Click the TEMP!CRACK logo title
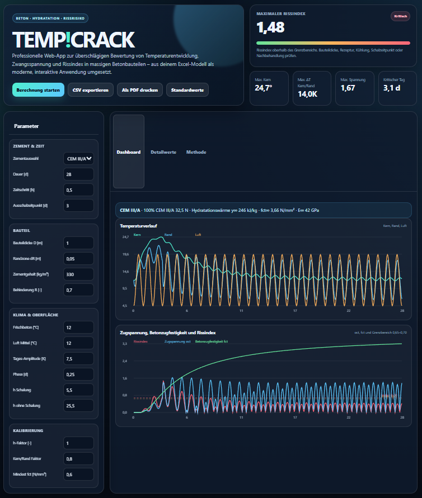 [x=73, y=40]
